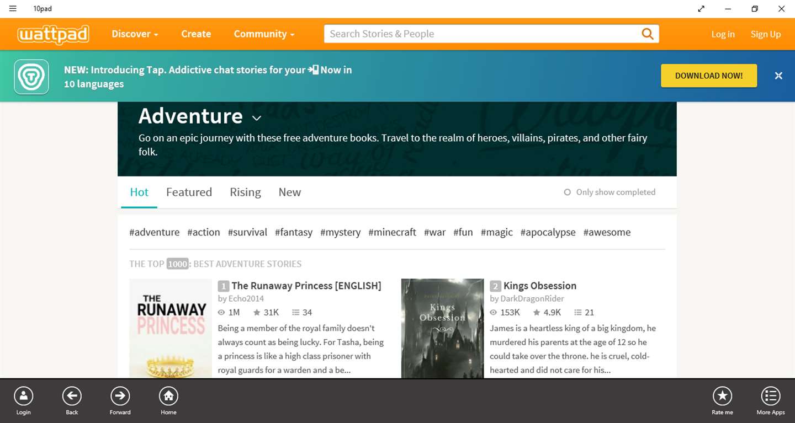Open The Runaway Princess cover thumbnail
The image size is (795, 423).
click(x=171, y=328)
